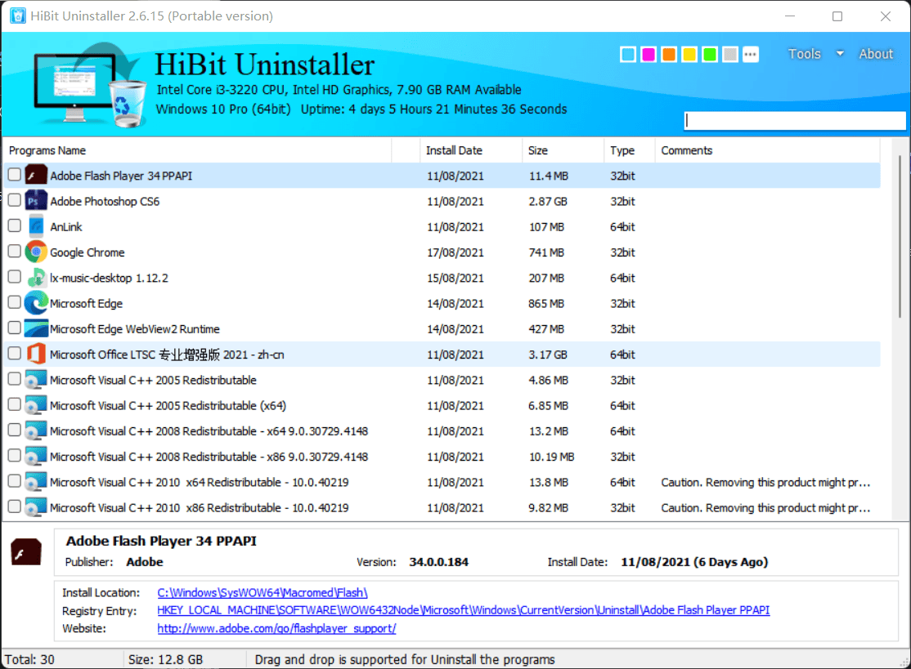Click the Adobe Flash Player 34 PPAPI icon
The image size is (911, 669).
(36, 175)
